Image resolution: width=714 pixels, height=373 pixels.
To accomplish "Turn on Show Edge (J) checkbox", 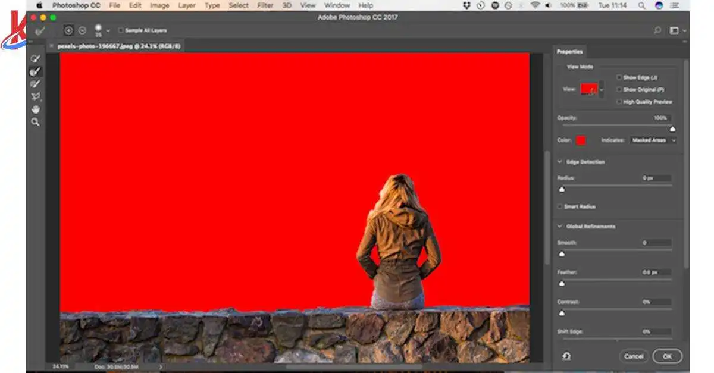I will click(619, 77).
